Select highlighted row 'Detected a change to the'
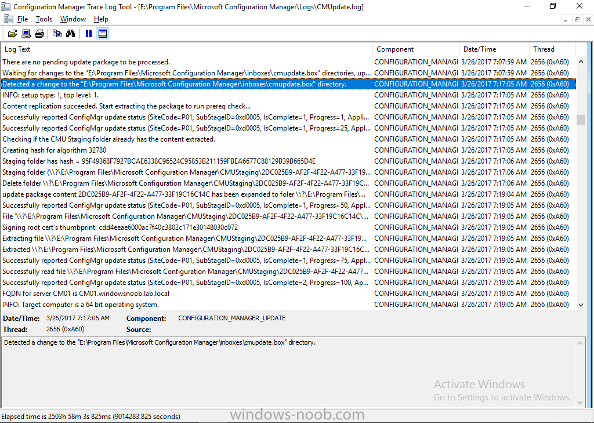 pyautogui.click(x=289, y=84)
